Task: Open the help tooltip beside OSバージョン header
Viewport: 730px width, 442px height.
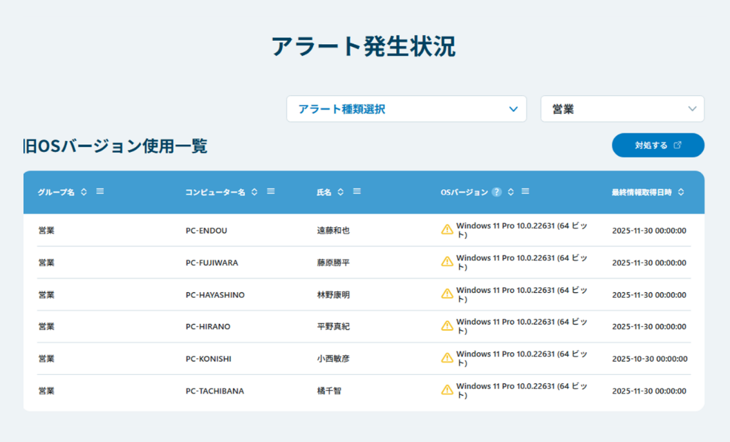Action: (x=496, y=192)
